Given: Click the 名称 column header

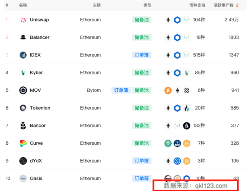Looking at the screenshot, I should point(23,5).
